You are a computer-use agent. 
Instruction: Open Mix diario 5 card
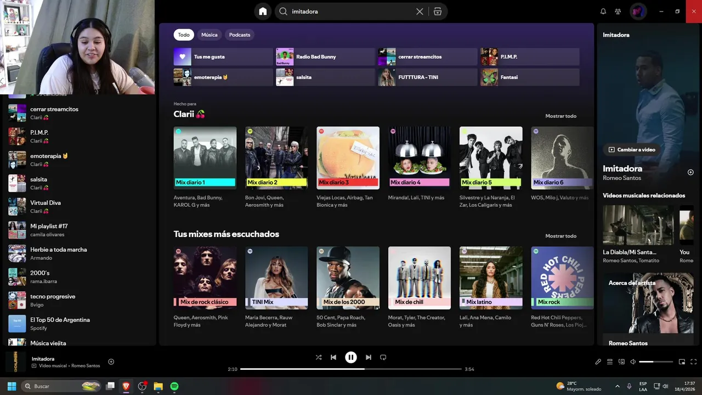pyautogui.click(x=491, y=167)
